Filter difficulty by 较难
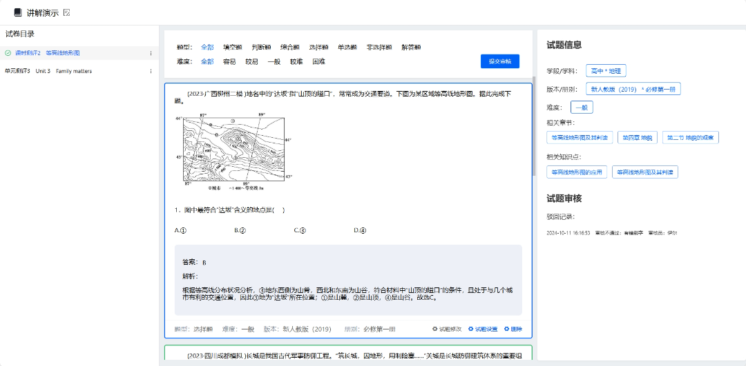The height and width of the screenshot is (366, 746). point(296,62)
